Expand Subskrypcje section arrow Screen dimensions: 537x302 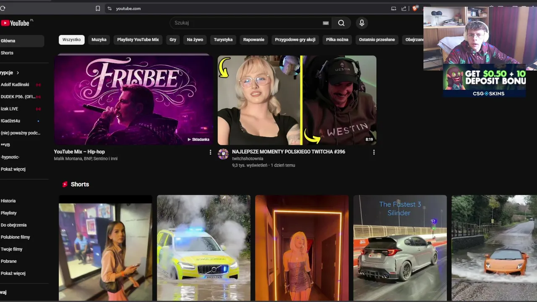(x=18, y=73)
